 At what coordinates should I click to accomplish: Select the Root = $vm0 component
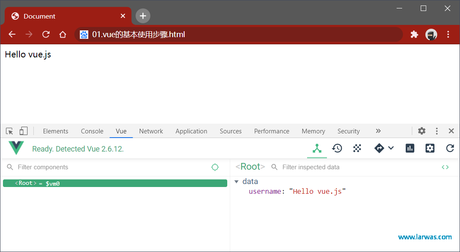115,183
